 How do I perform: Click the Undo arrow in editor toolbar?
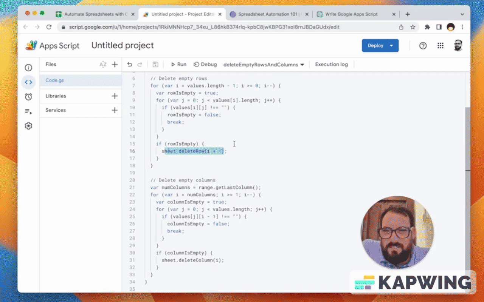pyautogui.click(x=130, y=65)
